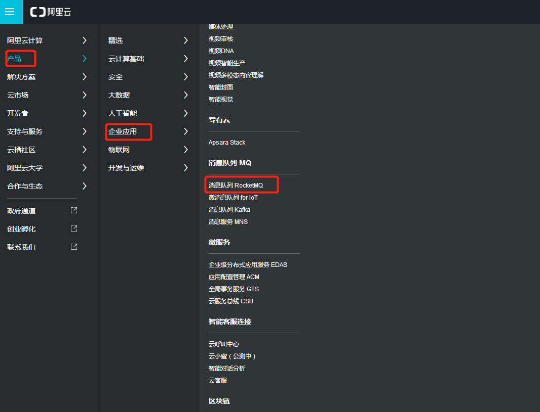
Task: Expand the 大数据 category chevron
Action: click(185, 95)
